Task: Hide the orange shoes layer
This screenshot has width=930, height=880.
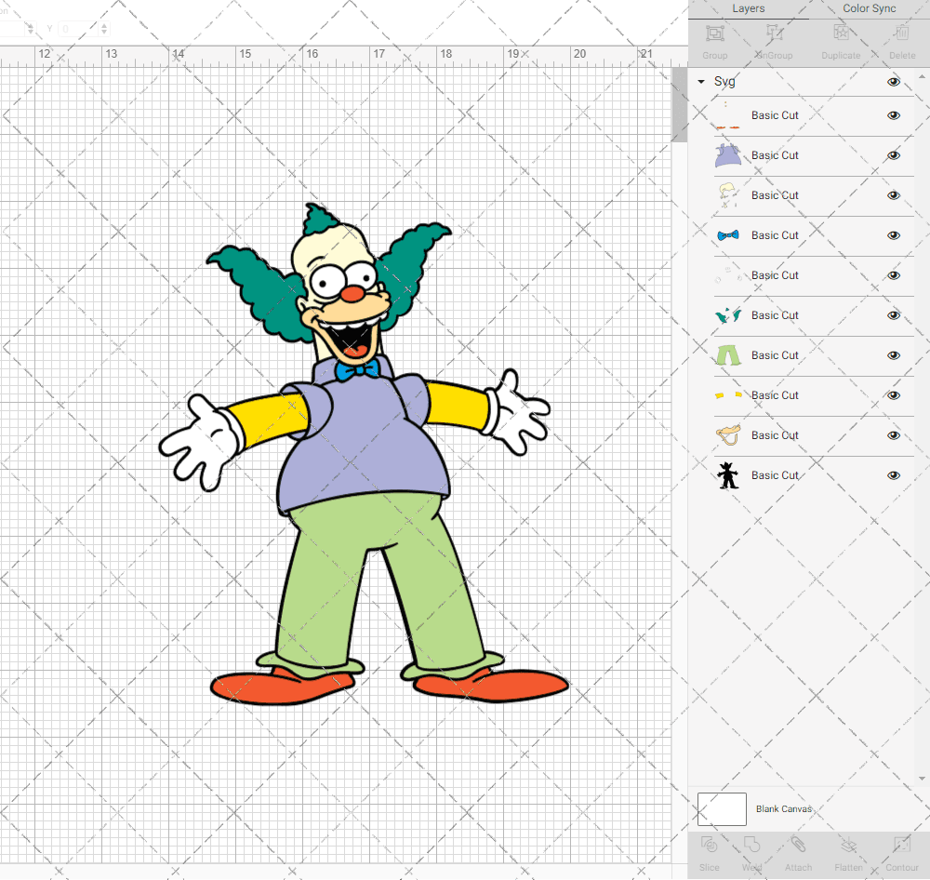Action: 893,115
